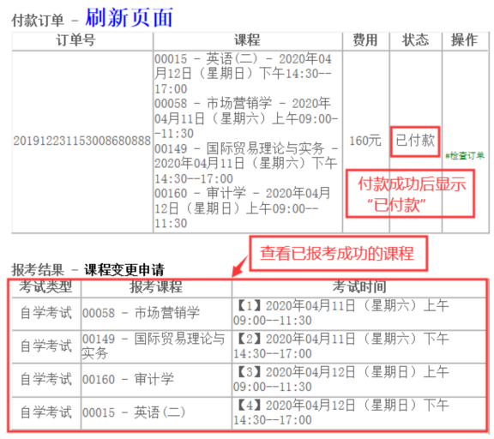
Task: Click the 刷新页面 refresh page link
Action: (x=130, y=17)
